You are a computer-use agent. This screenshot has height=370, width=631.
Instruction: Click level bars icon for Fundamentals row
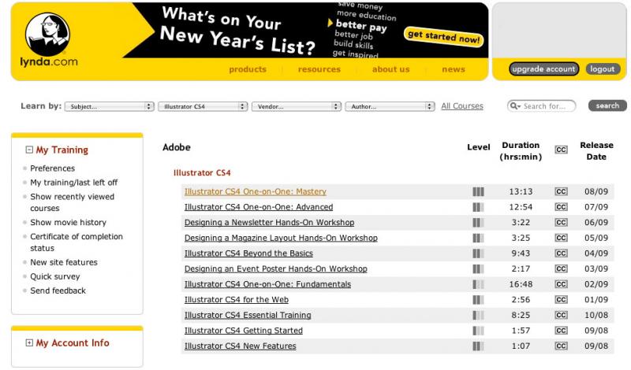point(478,284)
